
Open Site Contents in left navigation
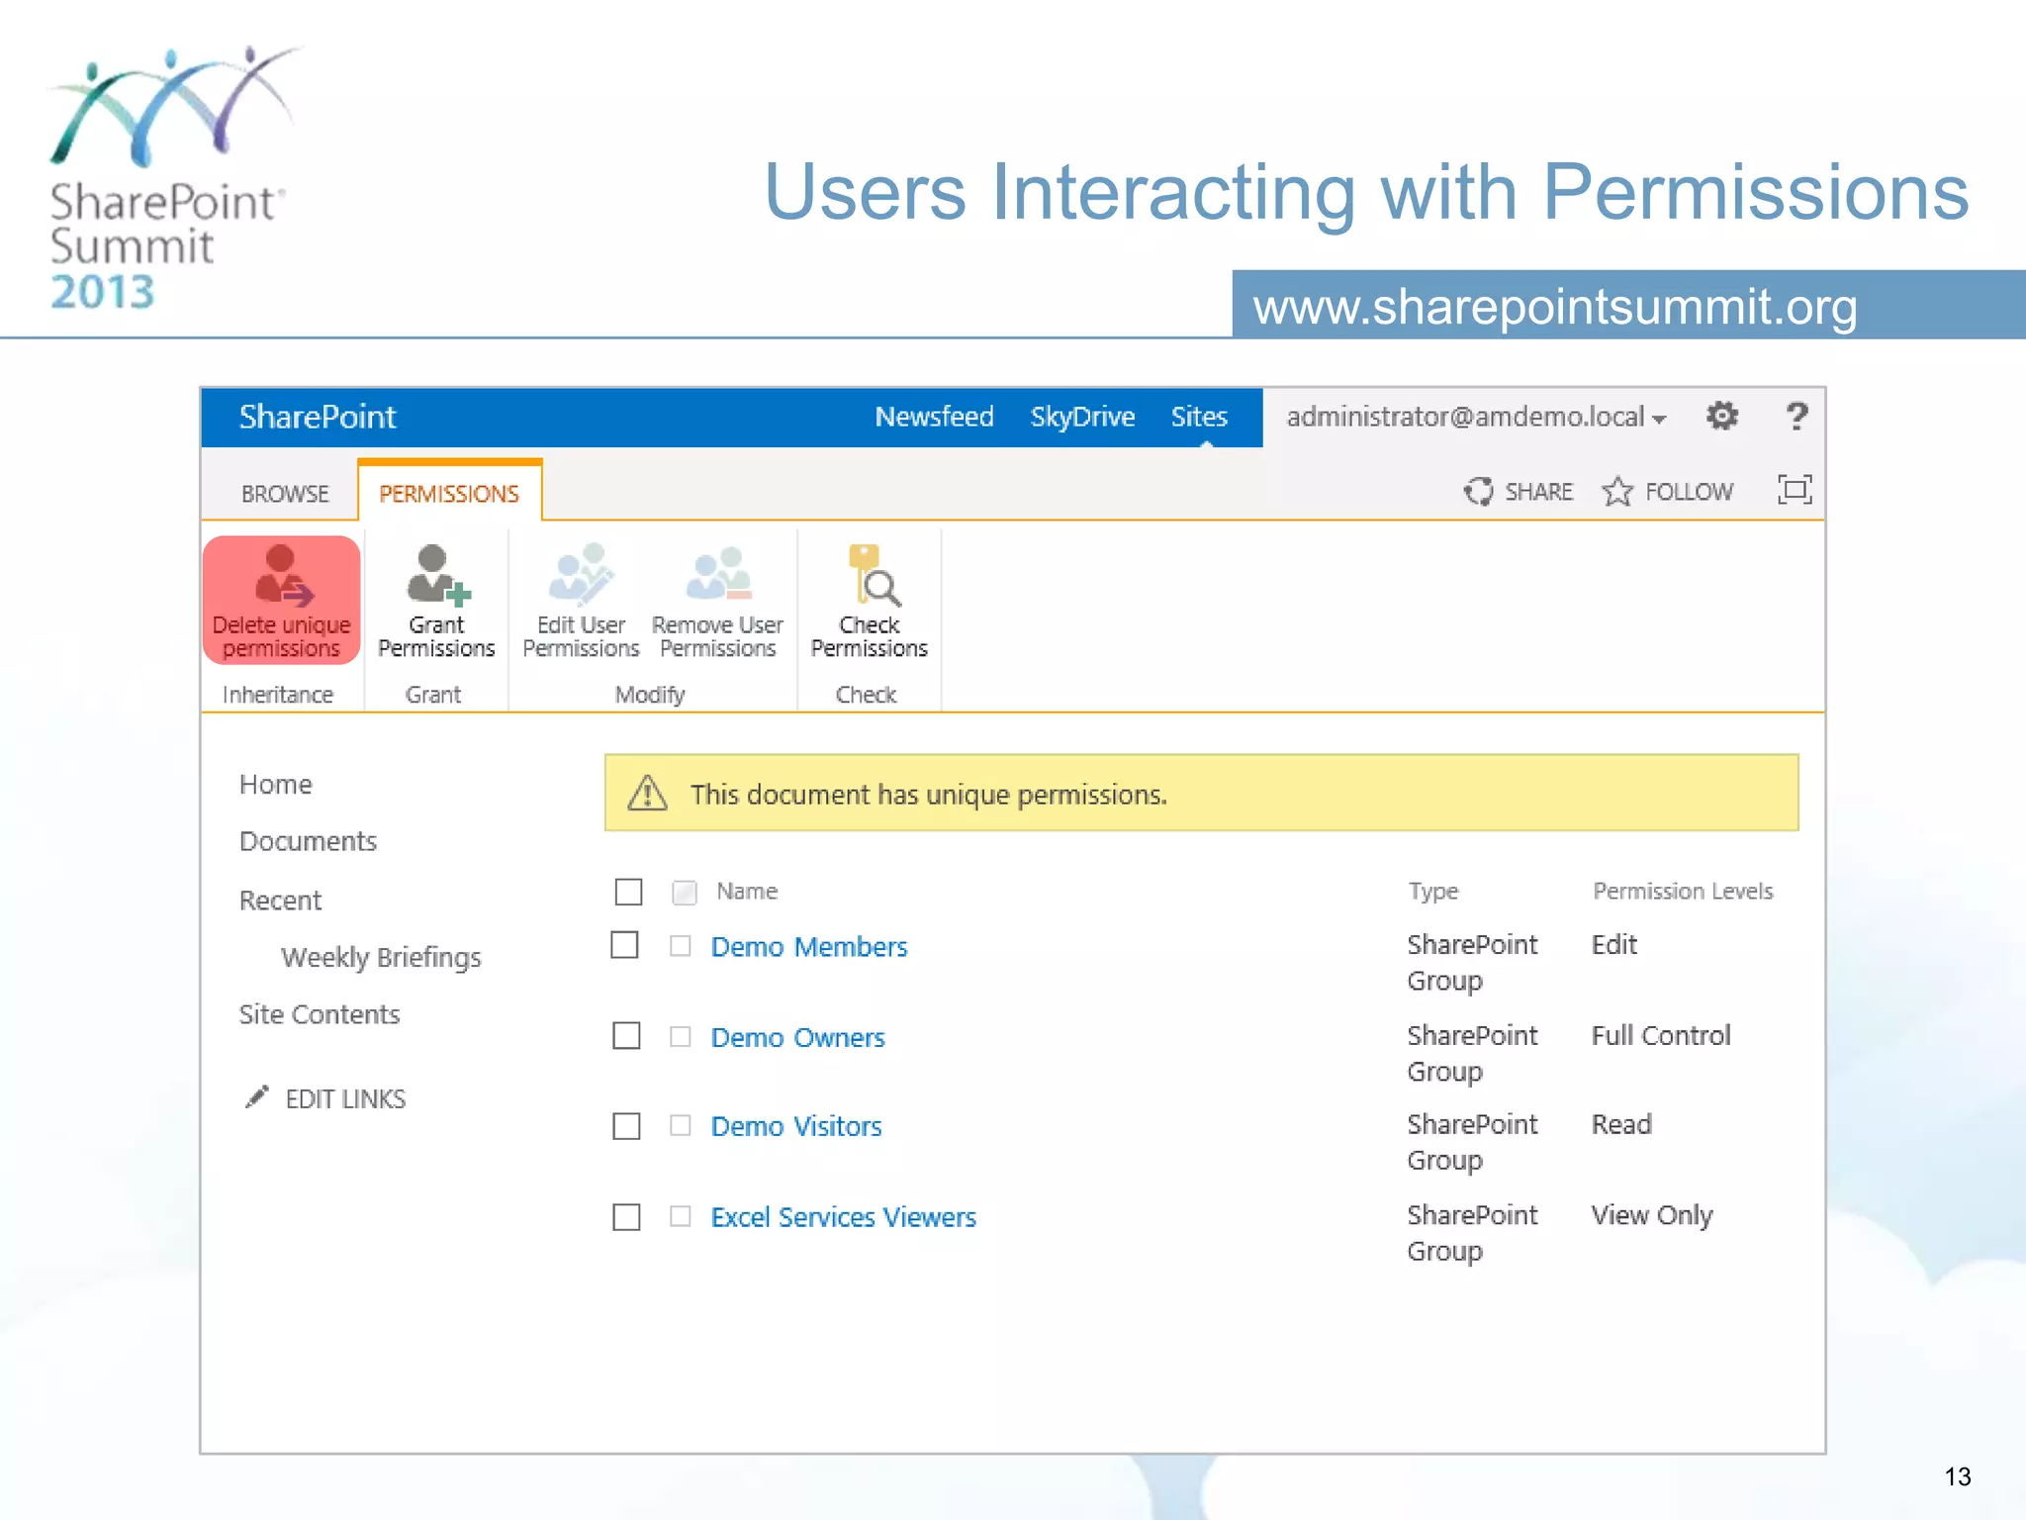[320, 1014]
